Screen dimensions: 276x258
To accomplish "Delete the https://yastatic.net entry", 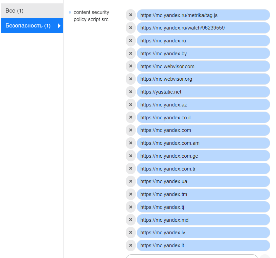I will [x=131, y=92].
